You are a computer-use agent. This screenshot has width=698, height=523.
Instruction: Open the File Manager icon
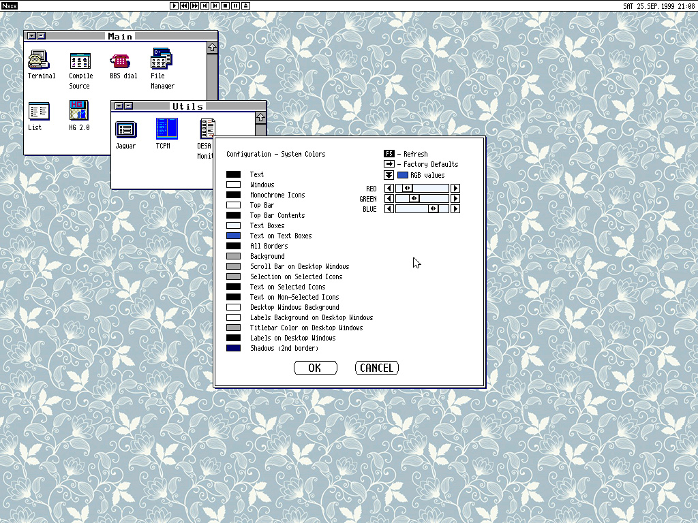coord(162,59)
